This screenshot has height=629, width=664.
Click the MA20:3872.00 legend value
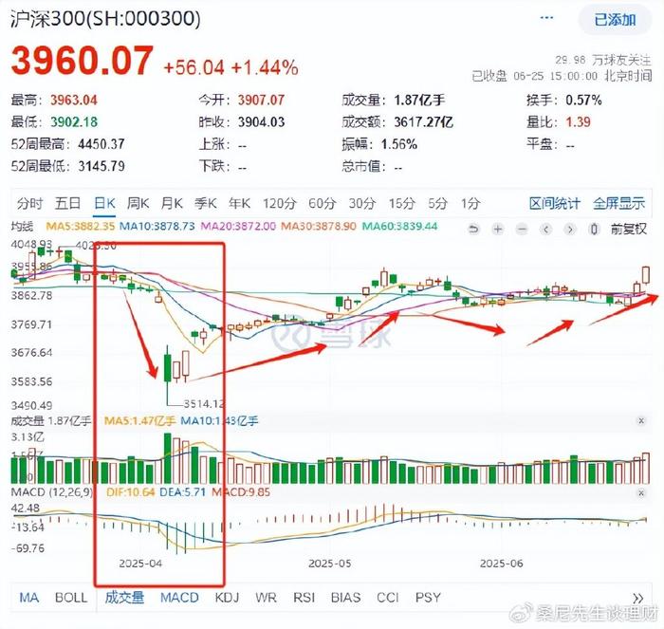238,226
